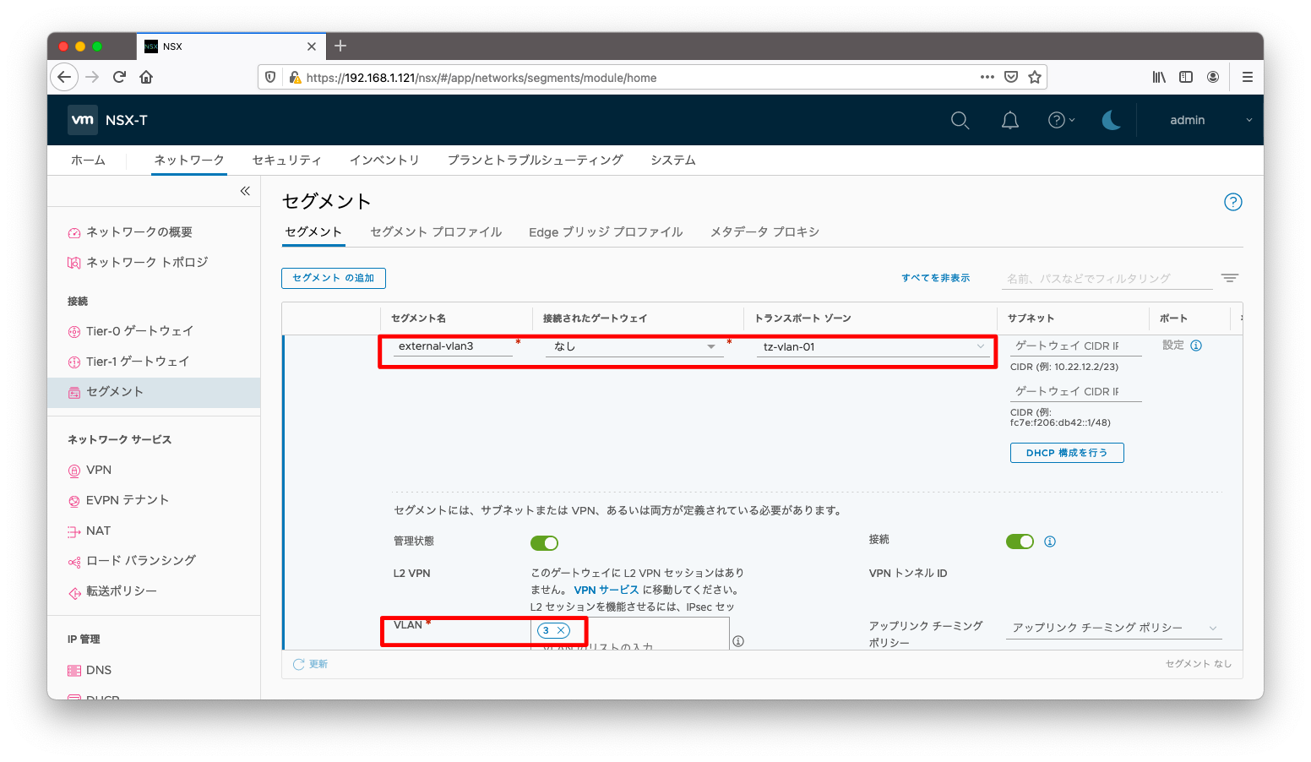Open the 接続されたゲートウェイ dropdown showing なし
Screen dimensions: 1311x762
[634, 346]
